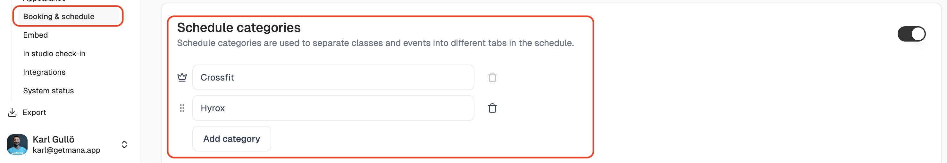Click Karl Gullö's profile avatar
The width and height of the screenshot is (947, 163).
click(x=17, y=144)
